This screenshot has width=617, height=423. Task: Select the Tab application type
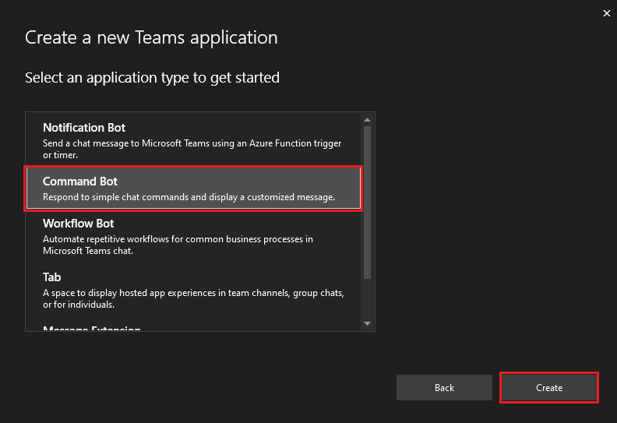click(193, 290)
